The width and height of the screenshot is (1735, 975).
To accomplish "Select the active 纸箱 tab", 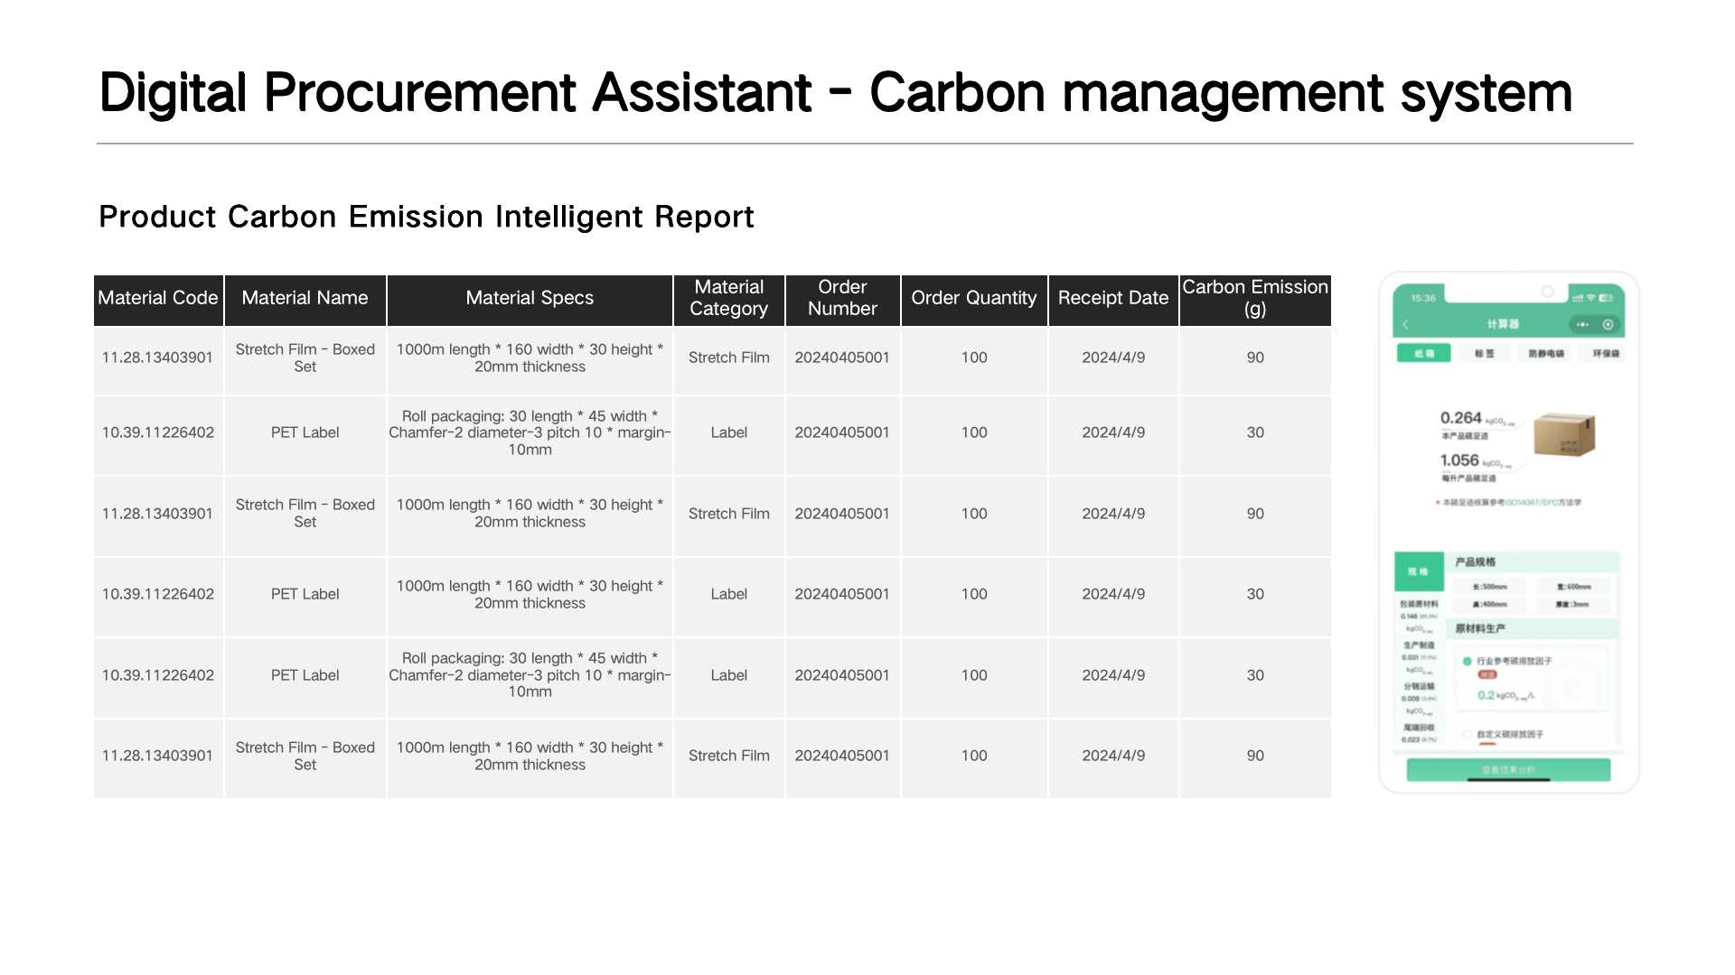I will [1424, 353].
